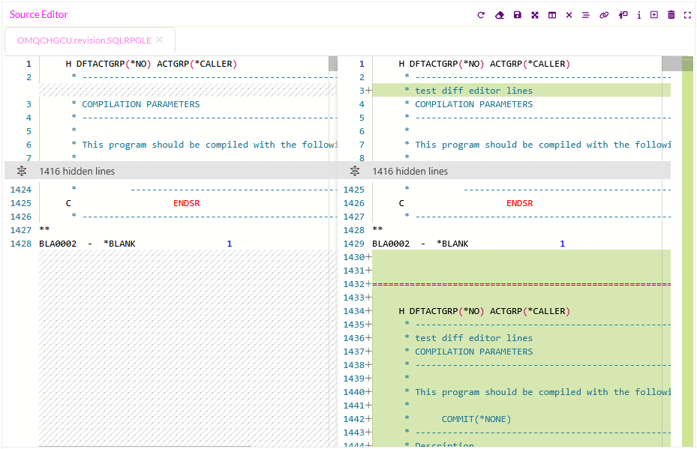Click the X icon in the toolbar
This screenshot has width=697, height=449.
(x=569, y=15)
